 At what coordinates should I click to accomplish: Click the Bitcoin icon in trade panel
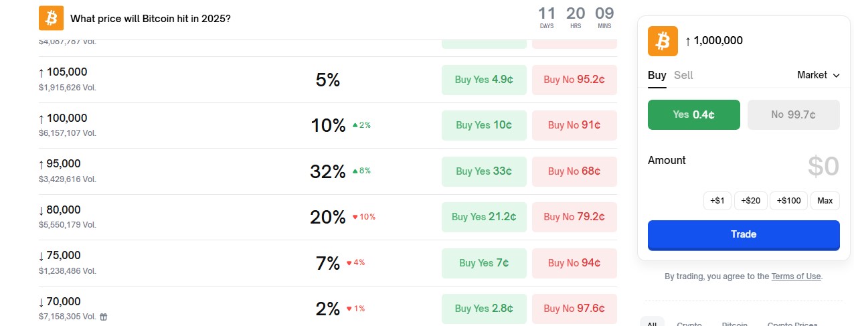coord(663,42)
